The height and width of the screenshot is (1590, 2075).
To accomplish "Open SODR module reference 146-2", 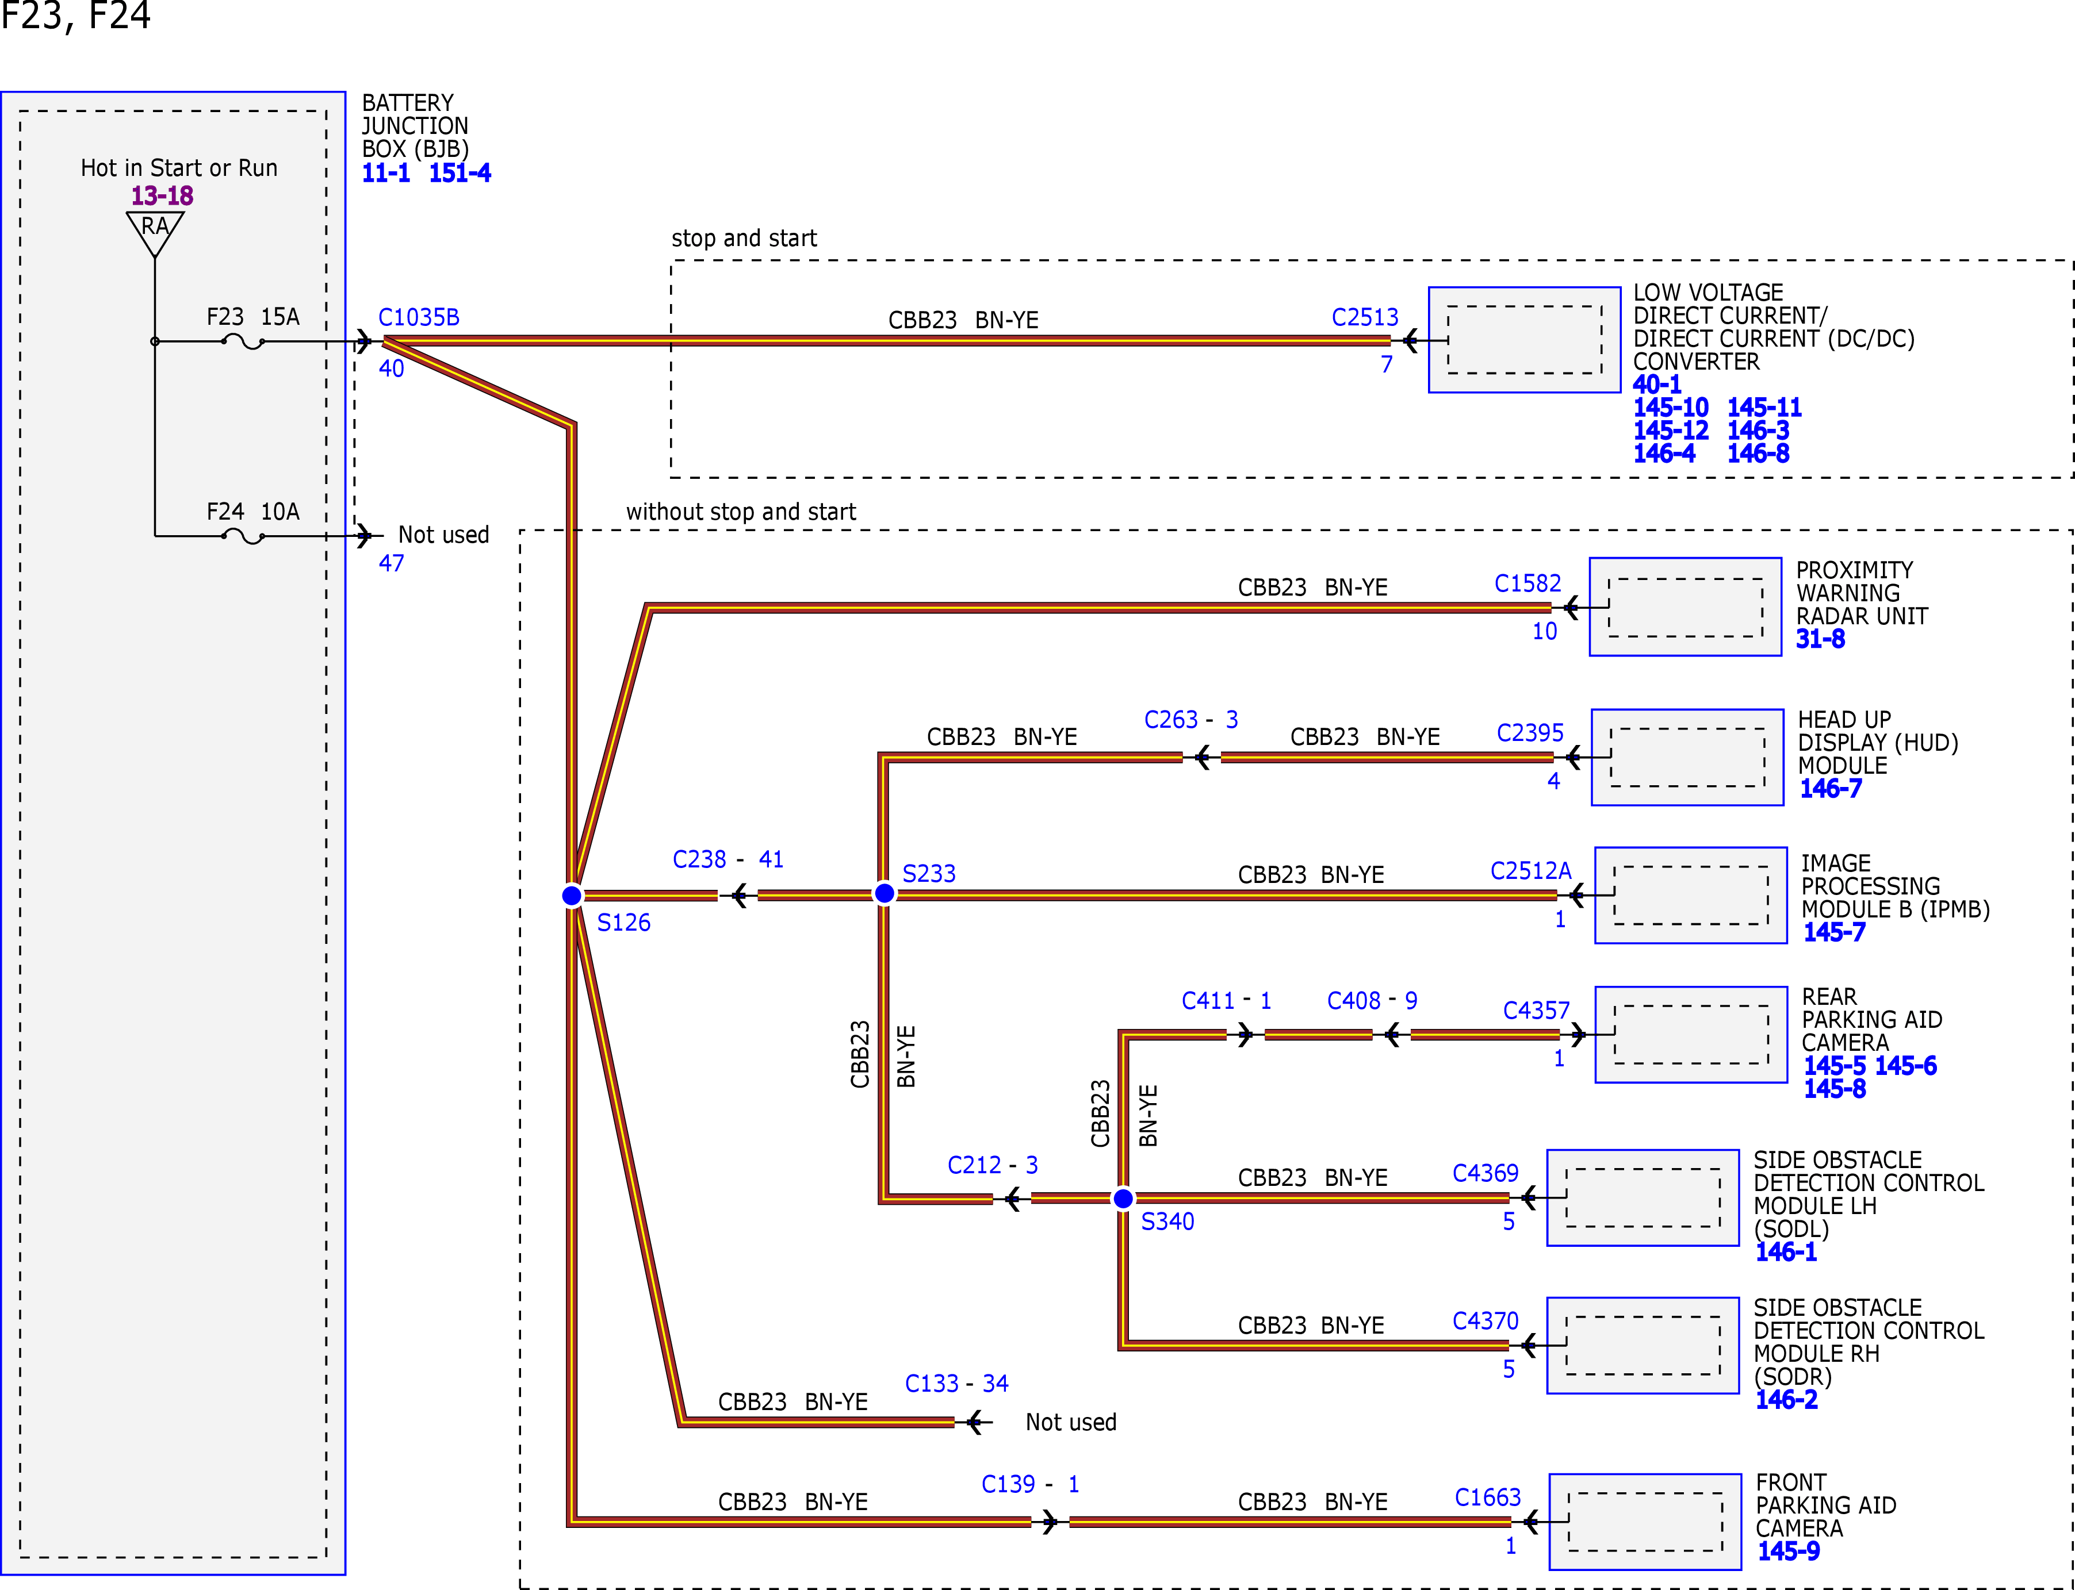I will coord(1786,1400).
